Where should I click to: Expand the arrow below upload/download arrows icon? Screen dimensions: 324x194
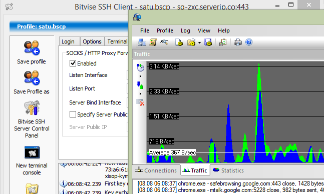tap(140, 93)
